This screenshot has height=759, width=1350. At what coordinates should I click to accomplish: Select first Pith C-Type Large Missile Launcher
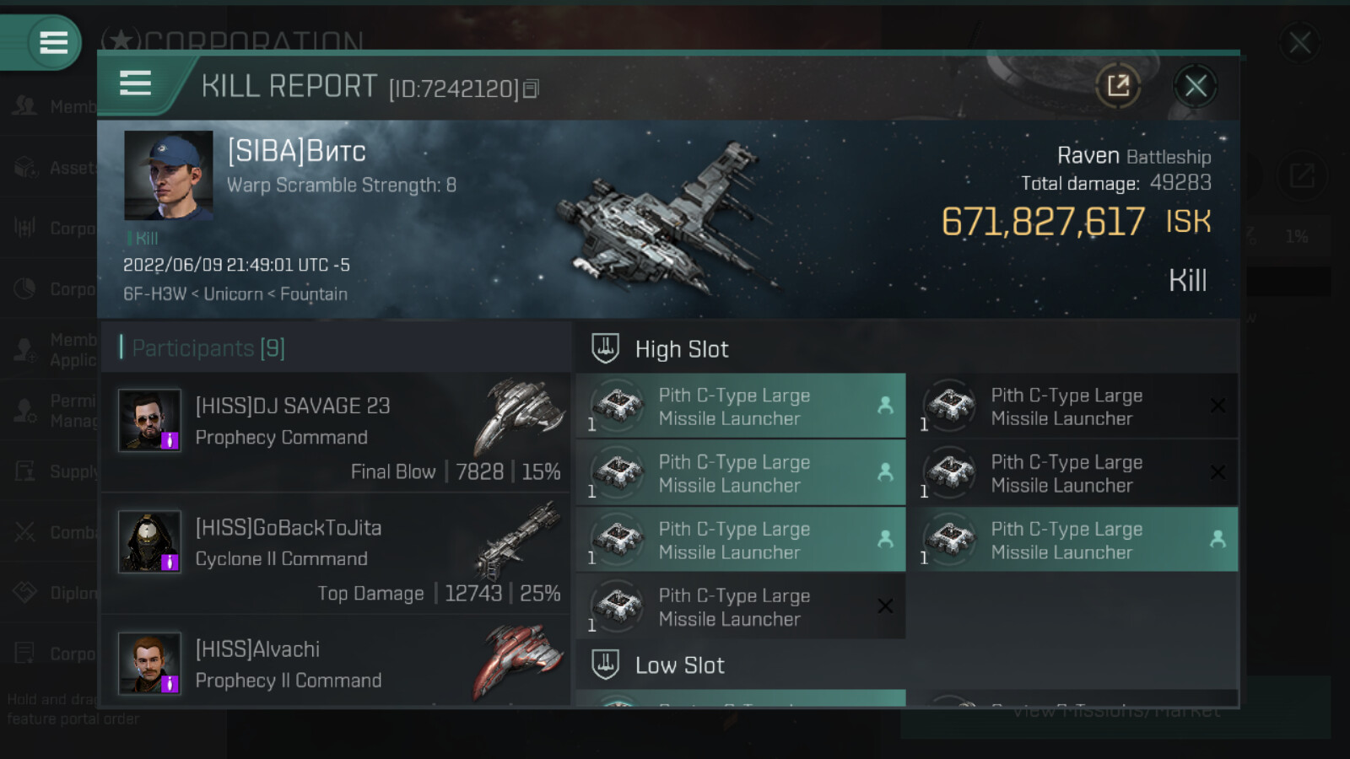click(x=741, y=406)
